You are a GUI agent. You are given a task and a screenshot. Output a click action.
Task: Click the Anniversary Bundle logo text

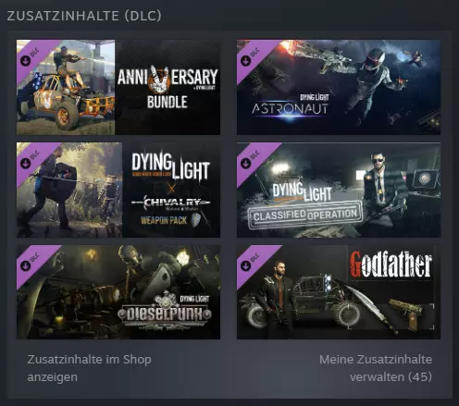[167, 87]
